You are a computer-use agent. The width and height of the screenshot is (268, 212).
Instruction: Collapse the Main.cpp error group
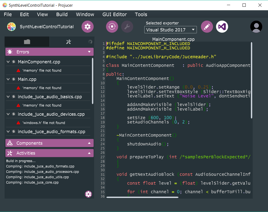pyautogui.click(x=8, y=79)
